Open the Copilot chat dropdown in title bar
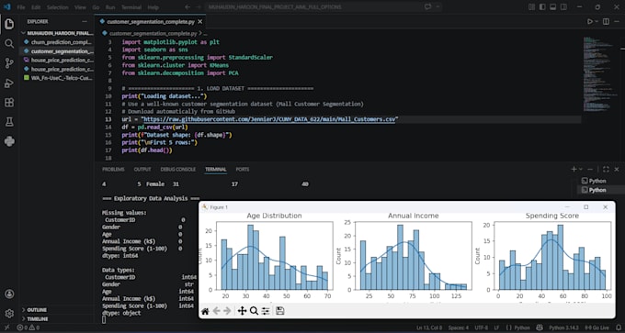625x333 pixels. (438, 6)
